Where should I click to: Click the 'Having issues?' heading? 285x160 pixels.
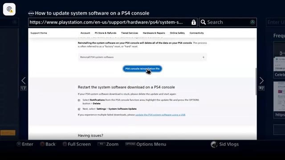(x=90, y=136)
